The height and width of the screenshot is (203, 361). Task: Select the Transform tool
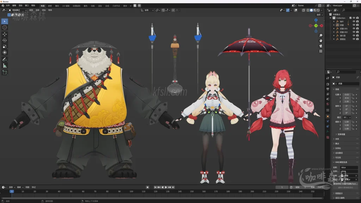pyautogui.click(x=5, y=53)
